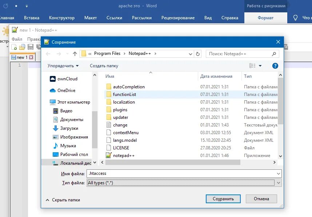This screenshot has height=217, width=312.
Task: Select ownCloud in the navigation pane
Action: 64,79
